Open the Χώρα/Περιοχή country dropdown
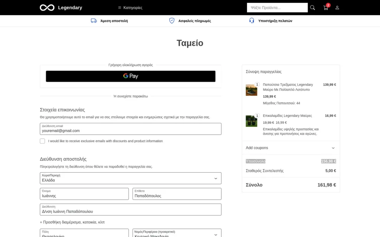Image resolution: width=380 pixels, height=237 pixels. 130,178
